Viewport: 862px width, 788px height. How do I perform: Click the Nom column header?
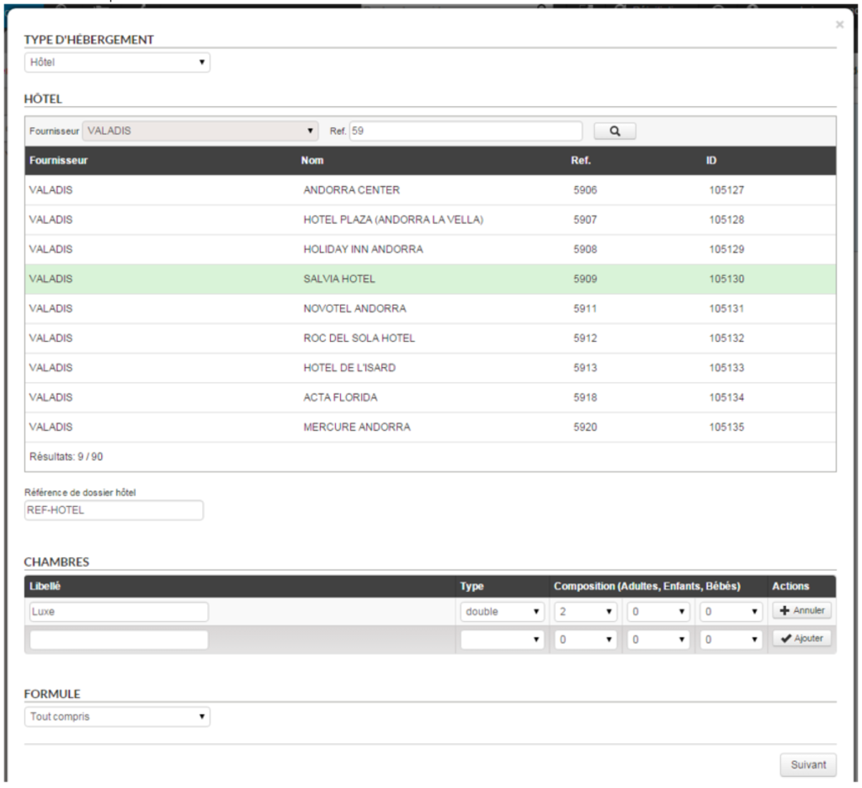(312, 161)
